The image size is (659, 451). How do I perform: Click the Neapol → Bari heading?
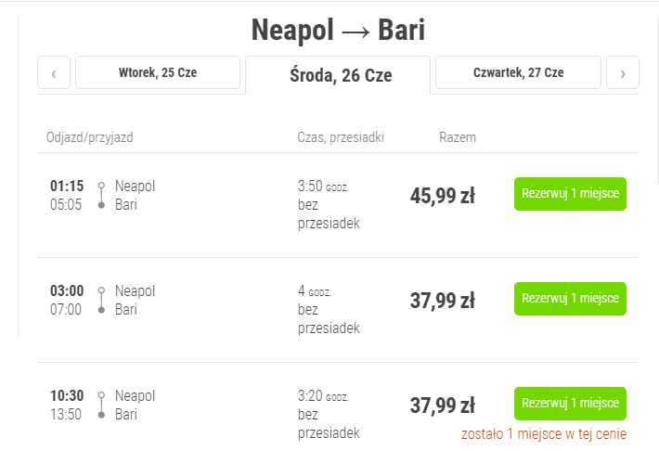coord(338,30)
